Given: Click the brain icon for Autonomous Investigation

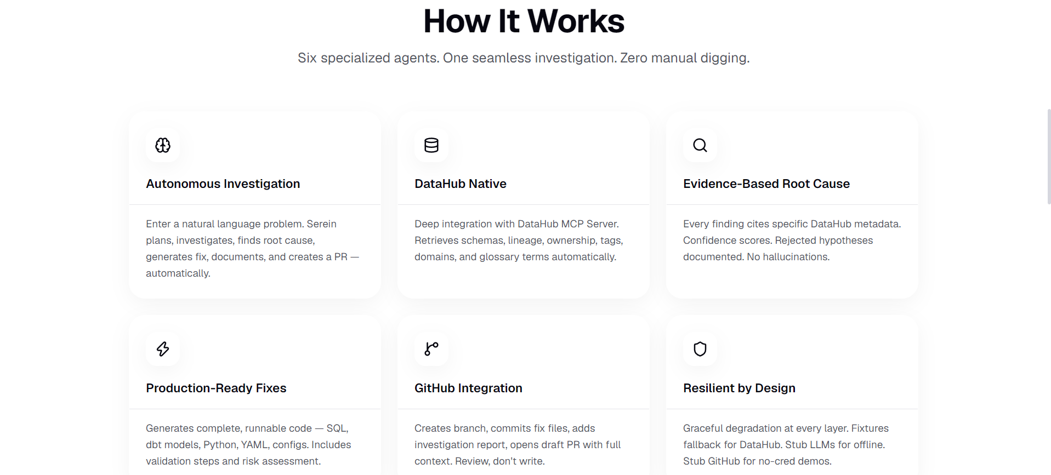Looking at the screenshot, I should [163, 145].
